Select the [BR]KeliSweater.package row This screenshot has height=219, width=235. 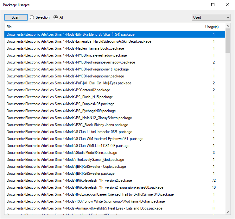pyautogui.click(x=115, y=173)
